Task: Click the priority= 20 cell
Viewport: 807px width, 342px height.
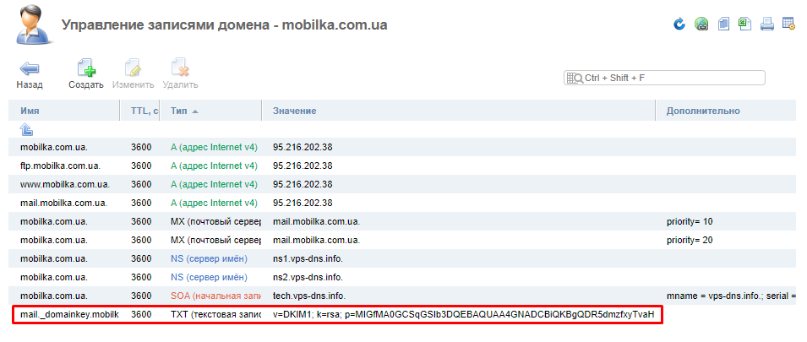Action: (690, 240)
